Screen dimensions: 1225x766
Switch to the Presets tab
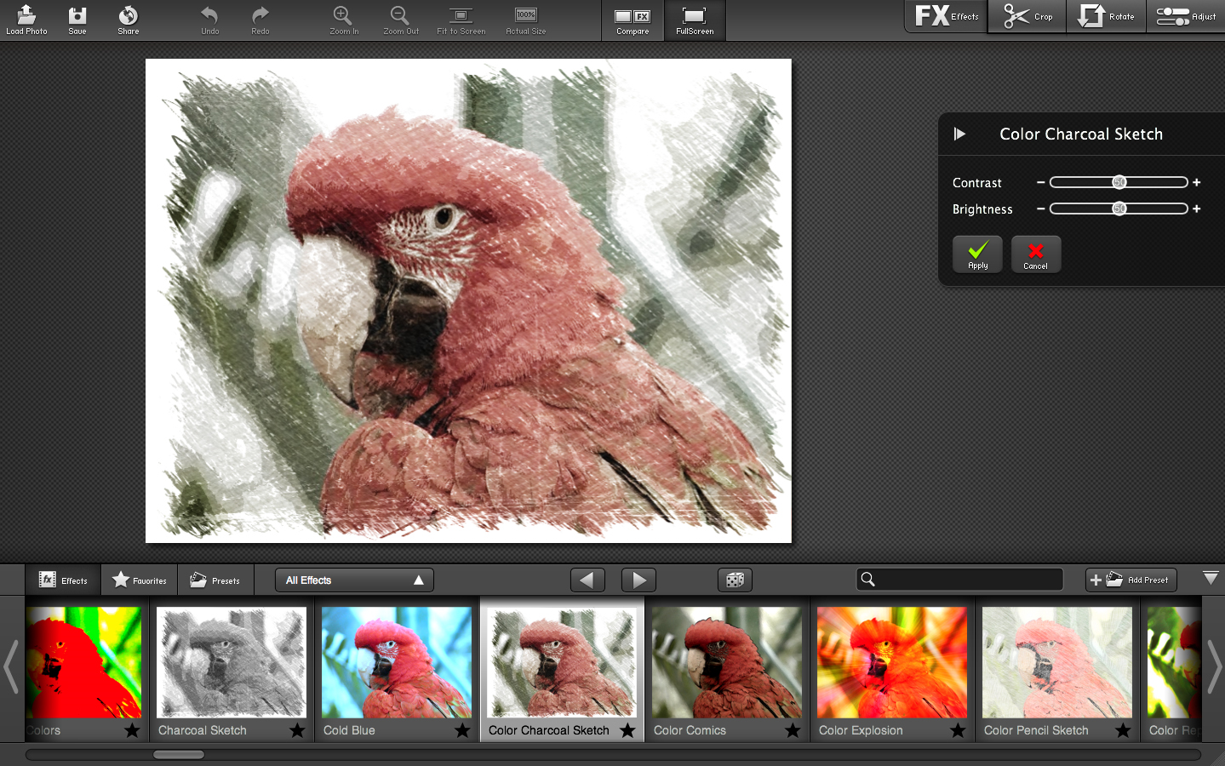click(x=215, y=580)
